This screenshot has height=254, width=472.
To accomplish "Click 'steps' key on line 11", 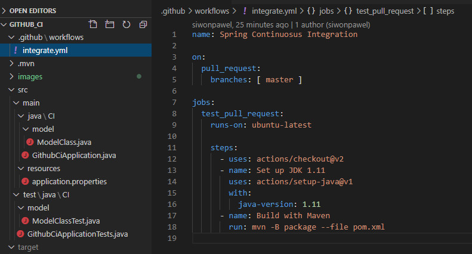I will [x=222, y=147].
